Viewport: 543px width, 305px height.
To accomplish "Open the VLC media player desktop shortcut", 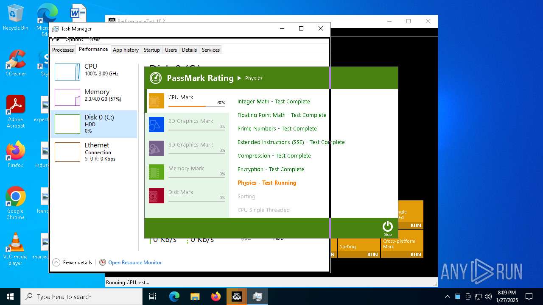I will click(x=16, y=249).
